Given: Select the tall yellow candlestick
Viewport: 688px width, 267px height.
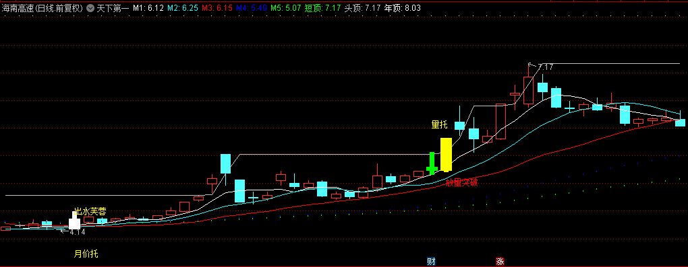Looking at the screenshot, I should [x=447, y=155].
